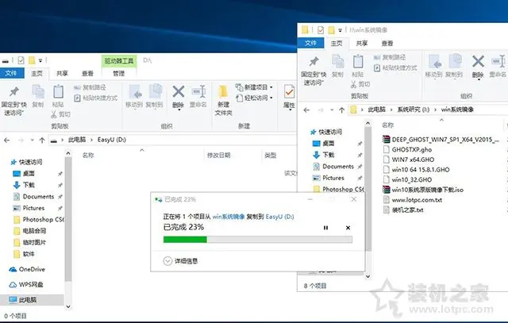Click 固定到快速访问 in win系统镜像 window

pyautogui.click(x=314, y=71)
